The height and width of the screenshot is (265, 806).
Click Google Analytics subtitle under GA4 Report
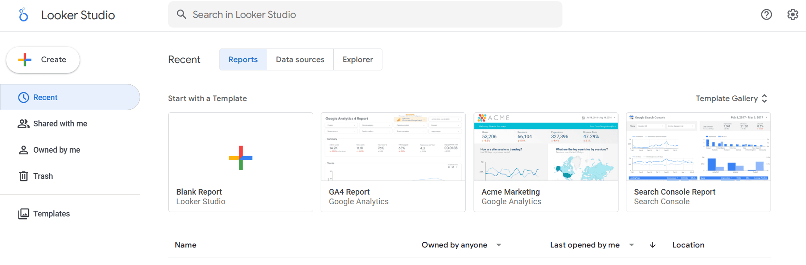(359, 202)
